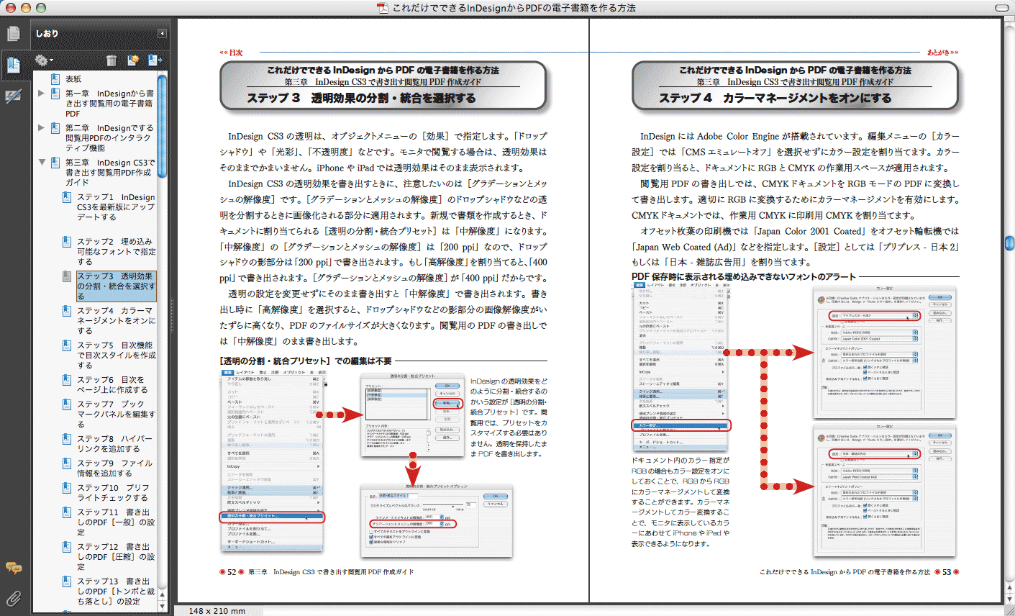The width and height of the screenshot is (1015, 616).
Task: Create a new bookmark with star icon
Action: (133, 60)
